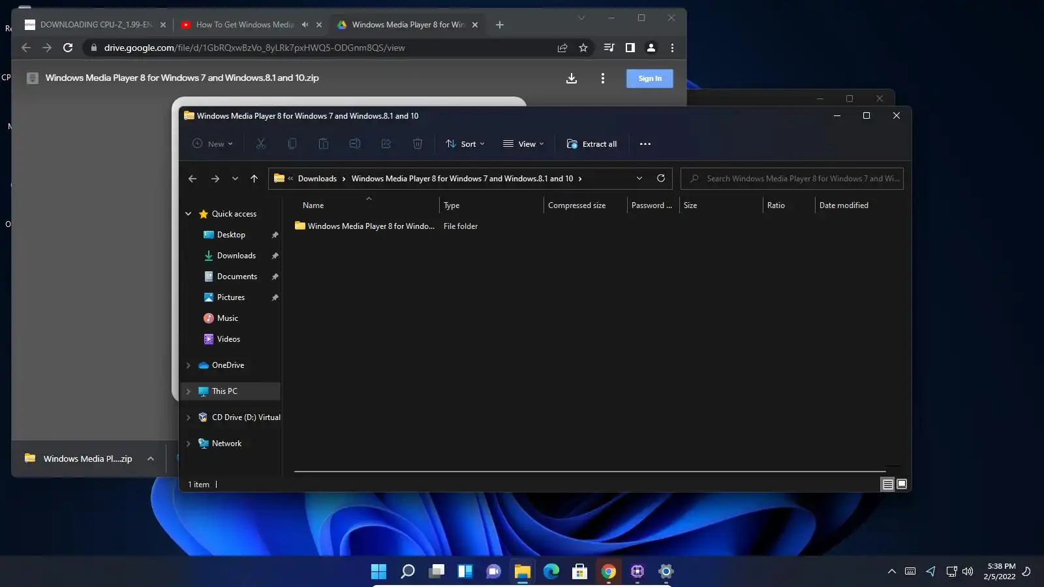1044x587 pixels.
Task: Click the Delete trash icon in Explorer
Action: (418, 144)
